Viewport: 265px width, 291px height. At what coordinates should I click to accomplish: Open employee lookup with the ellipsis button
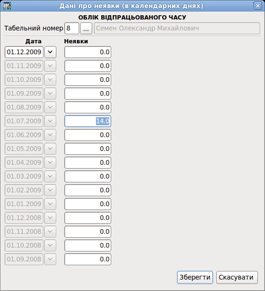point(86,29)
